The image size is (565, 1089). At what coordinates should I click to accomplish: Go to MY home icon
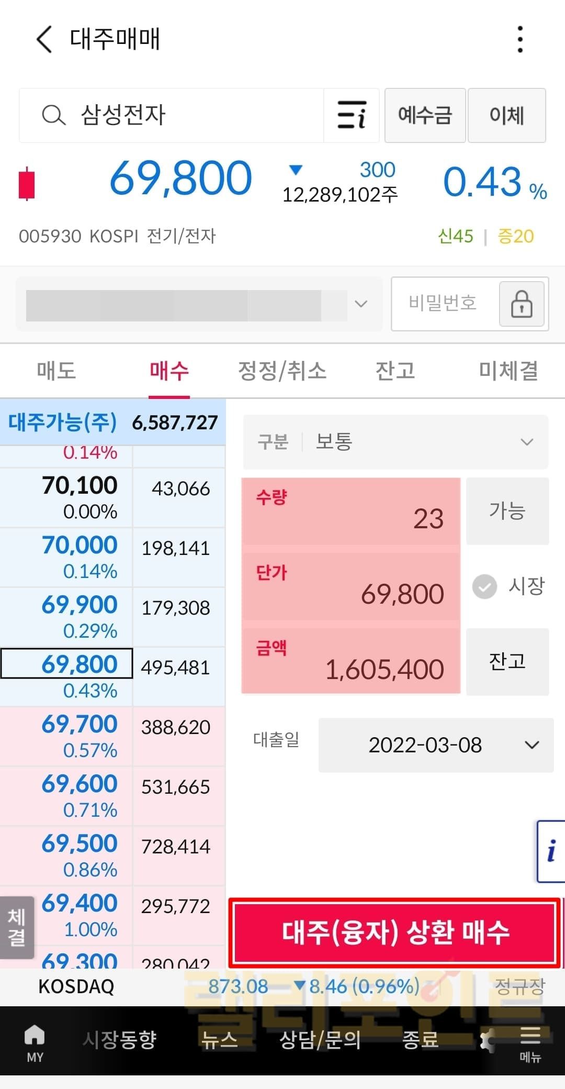[x=35, y=1042]
